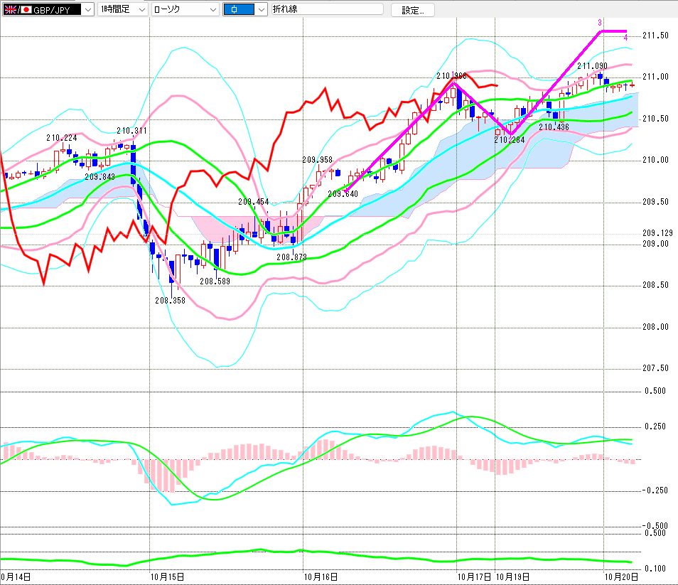Select the 10月16日 date label
Image resolution: width=678 pixels, height=585 pixels.
(321, 576)
